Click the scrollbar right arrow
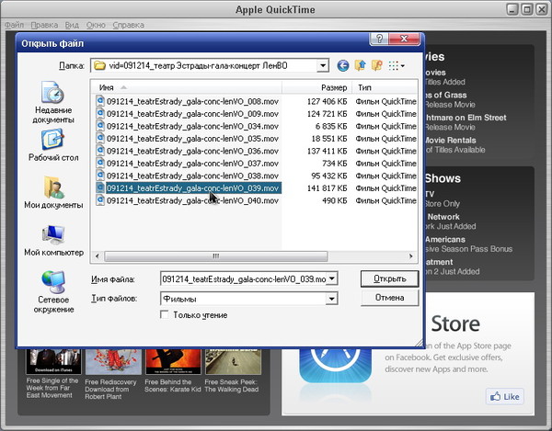The width and height of the screenshot is (552, 431). 411,256
